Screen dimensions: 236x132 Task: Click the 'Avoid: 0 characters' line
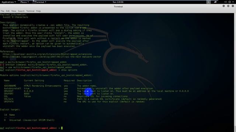click(x=15, y=17)
